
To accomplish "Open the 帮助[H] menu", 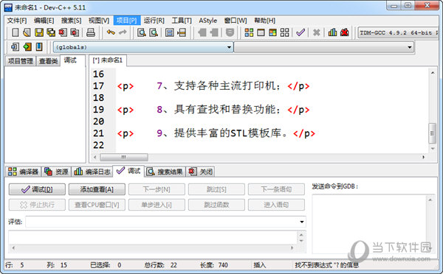I will pos(265,21).
